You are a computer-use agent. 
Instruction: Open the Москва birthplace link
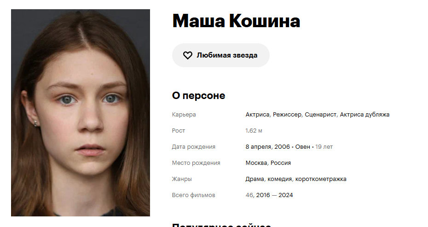click(x=256, y=163)
